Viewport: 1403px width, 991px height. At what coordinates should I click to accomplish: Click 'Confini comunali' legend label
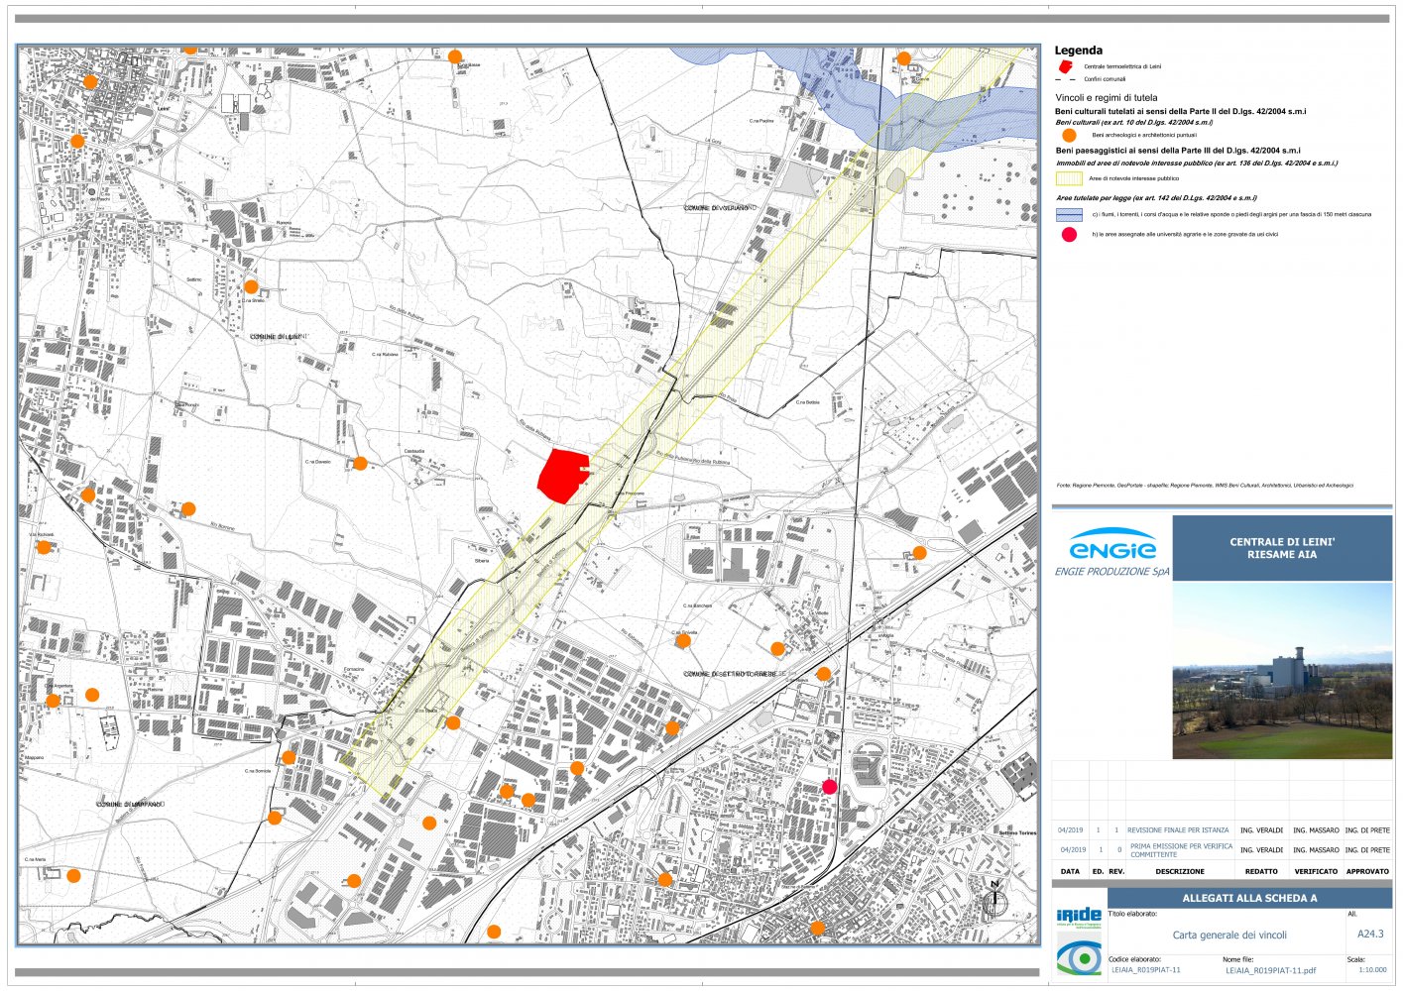(x=1105, y=79)
